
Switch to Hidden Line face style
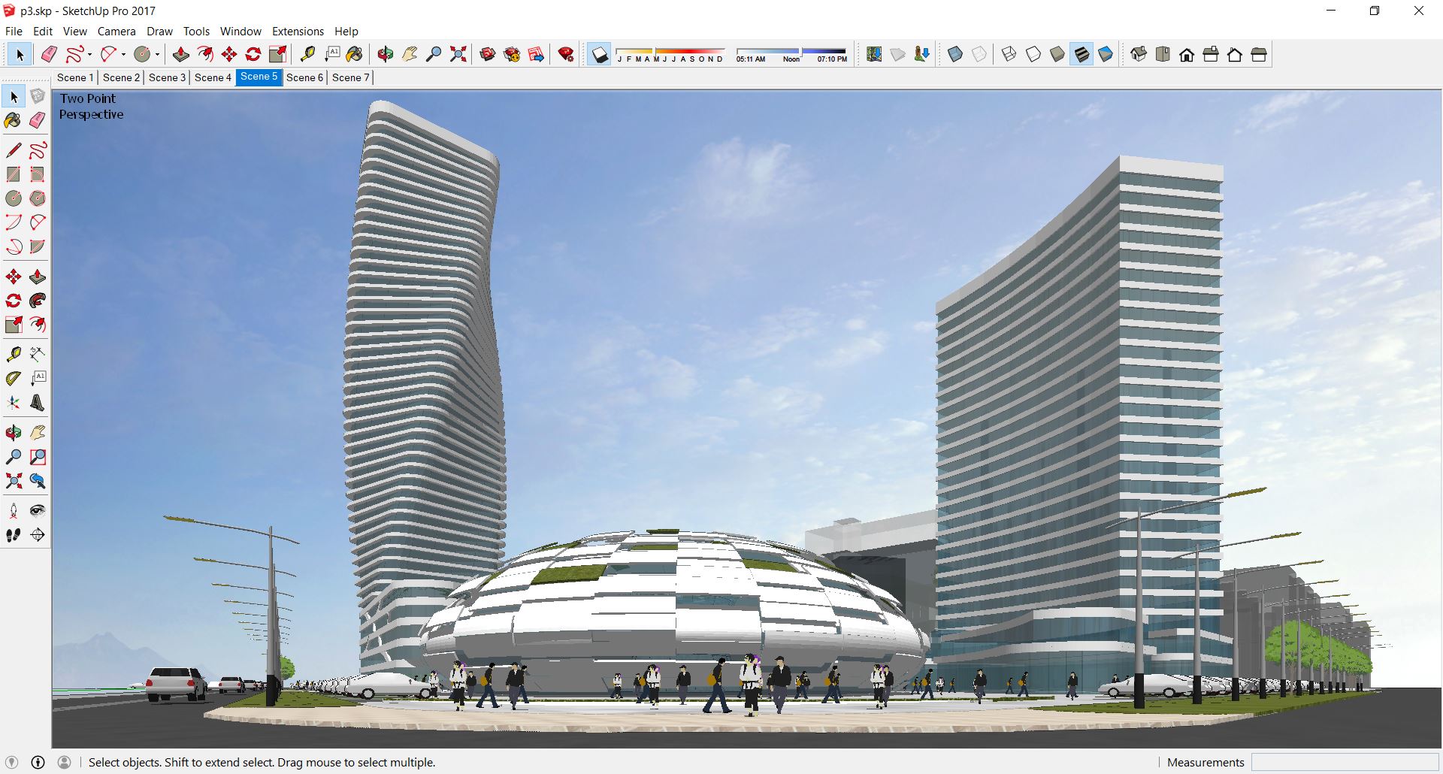tap(1033, 54)
